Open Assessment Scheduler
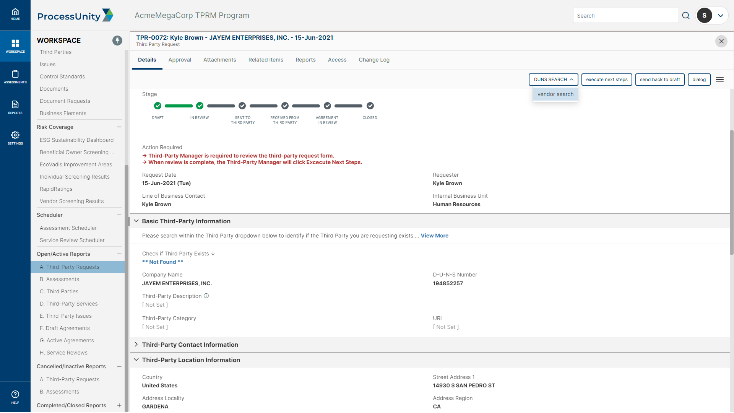The image size is (734, 413). 68,228
